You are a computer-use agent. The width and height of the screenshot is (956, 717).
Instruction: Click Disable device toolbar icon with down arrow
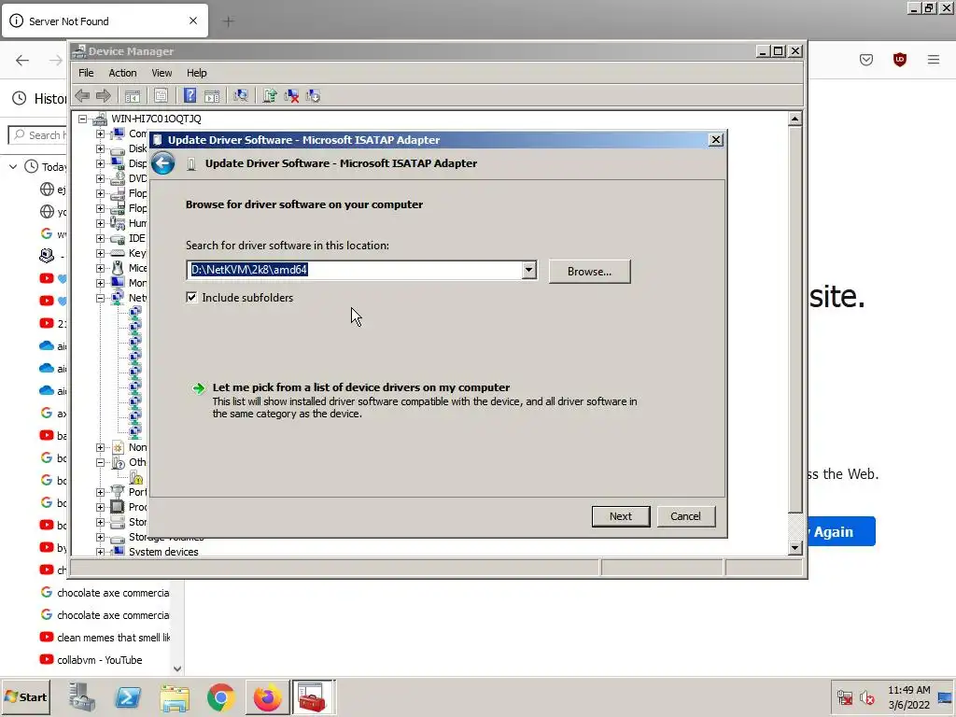313,96
